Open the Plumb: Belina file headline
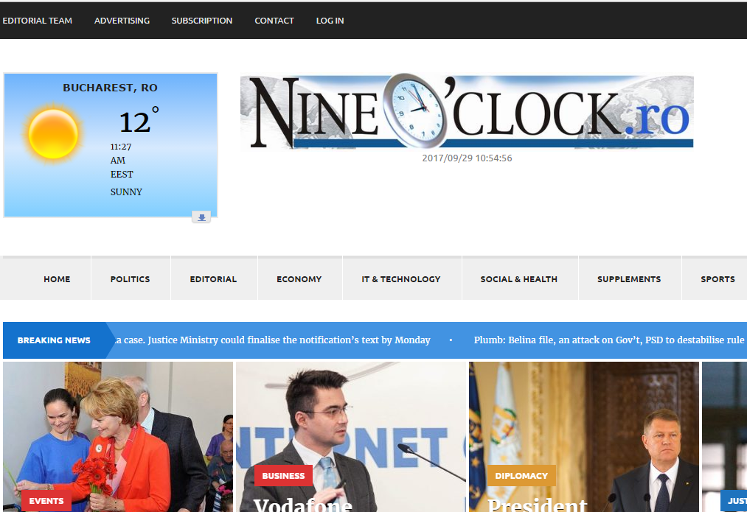Screen dimensions: 747x512 pyautogui.click(x=610, y=340)
